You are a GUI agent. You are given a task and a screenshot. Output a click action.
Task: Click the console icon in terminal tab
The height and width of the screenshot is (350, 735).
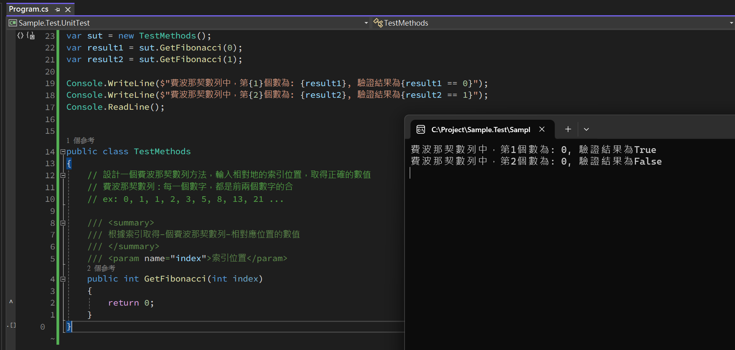coord(421,129)
